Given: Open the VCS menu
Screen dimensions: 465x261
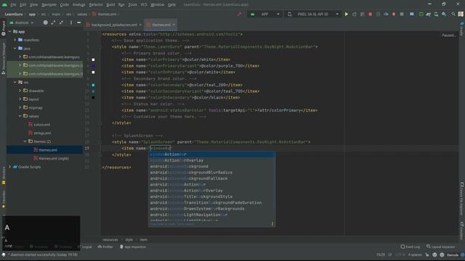Looking at the screenshot, I should pos(144,4).
